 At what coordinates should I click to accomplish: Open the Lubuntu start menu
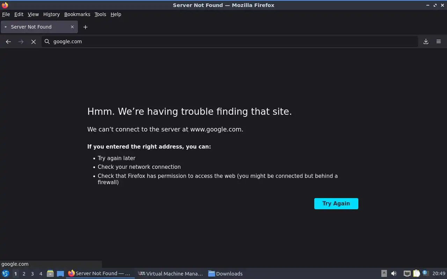pos(5,274)
